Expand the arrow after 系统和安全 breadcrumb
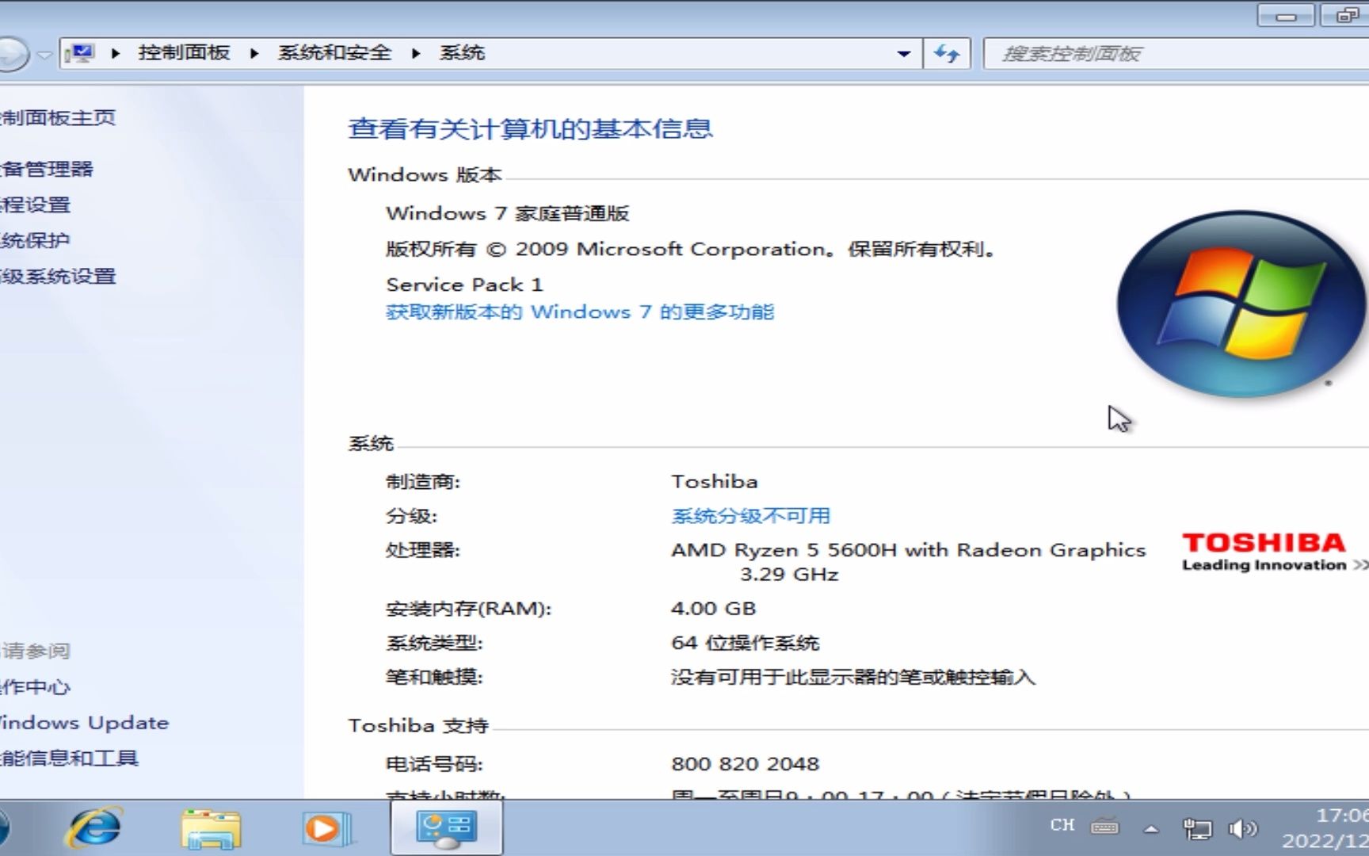Image resolution: width=1369 pixels, height=856 pixels. click(x=416, y=53)
